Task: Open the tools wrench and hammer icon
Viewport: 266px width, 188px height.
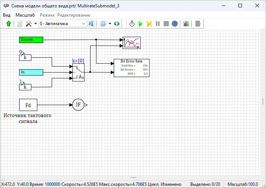Action: tap(28, 24)
